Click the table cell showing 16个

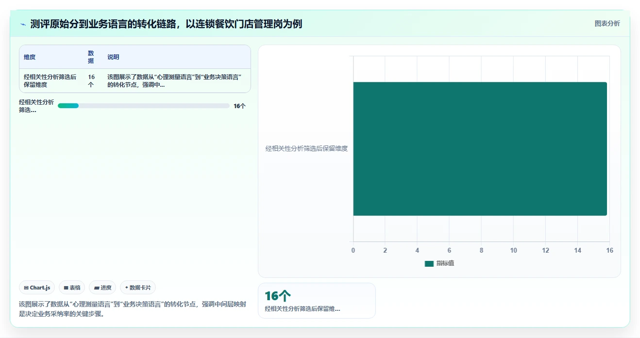(91, 81)
